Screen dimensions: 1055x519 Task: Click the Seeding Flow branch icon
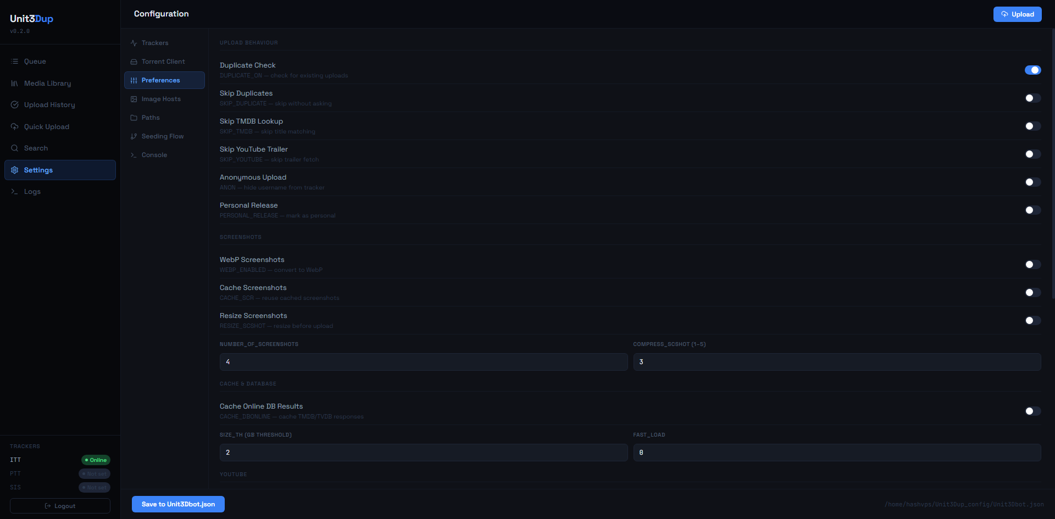pyautogui.click(x=134, y=136)
